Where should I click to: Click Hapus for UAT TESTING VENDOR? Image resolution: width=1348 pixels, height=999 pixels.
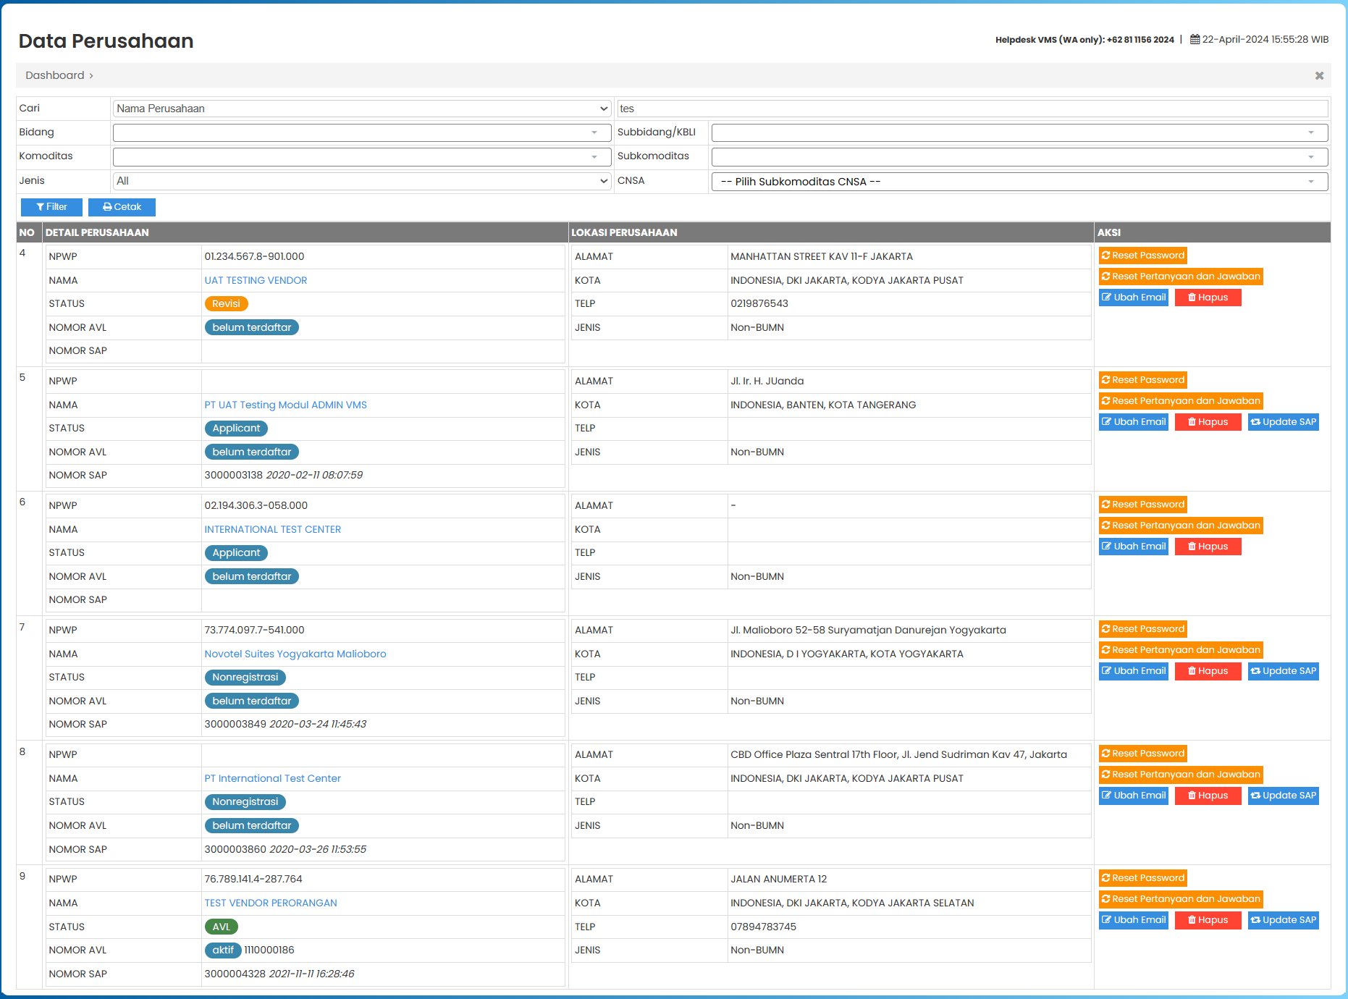1208,298
